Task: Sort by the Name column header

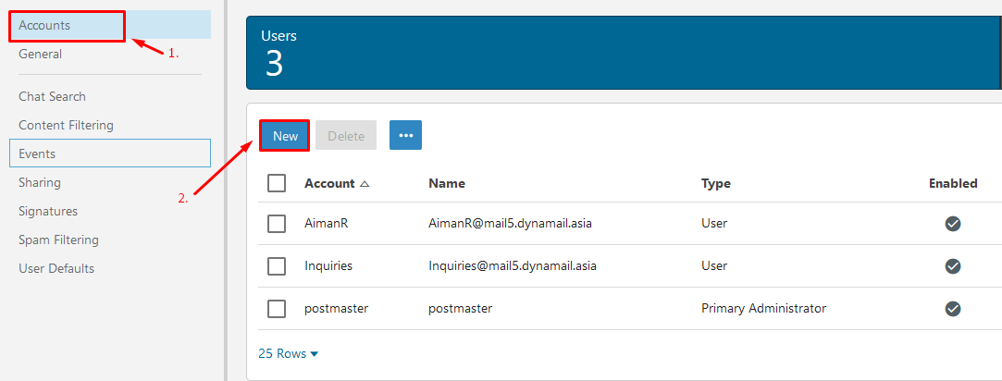Action: tap(447, 183)
